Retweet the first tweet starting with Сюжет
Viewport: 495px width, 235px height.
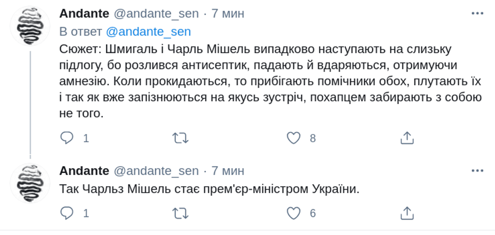pos(180,138)
